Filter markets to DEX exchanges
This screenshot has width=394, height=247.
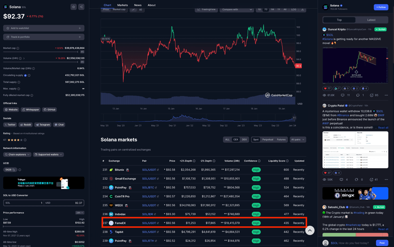click(x=244, y=140)
